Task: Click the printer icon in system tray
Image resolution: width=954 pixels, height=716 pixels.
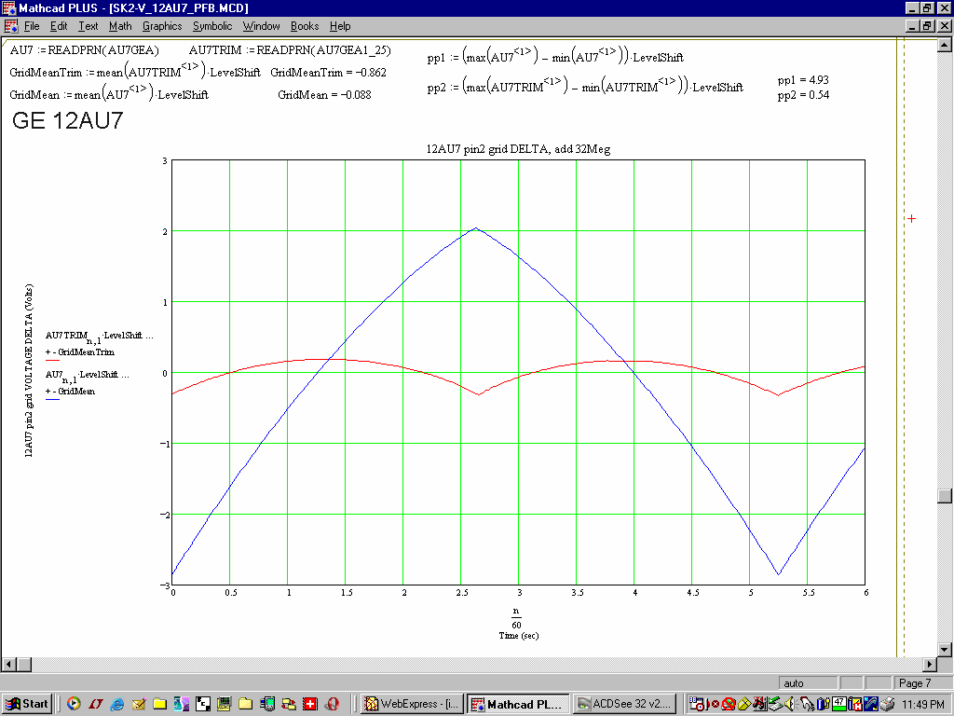Action: [x=888, y=704]
